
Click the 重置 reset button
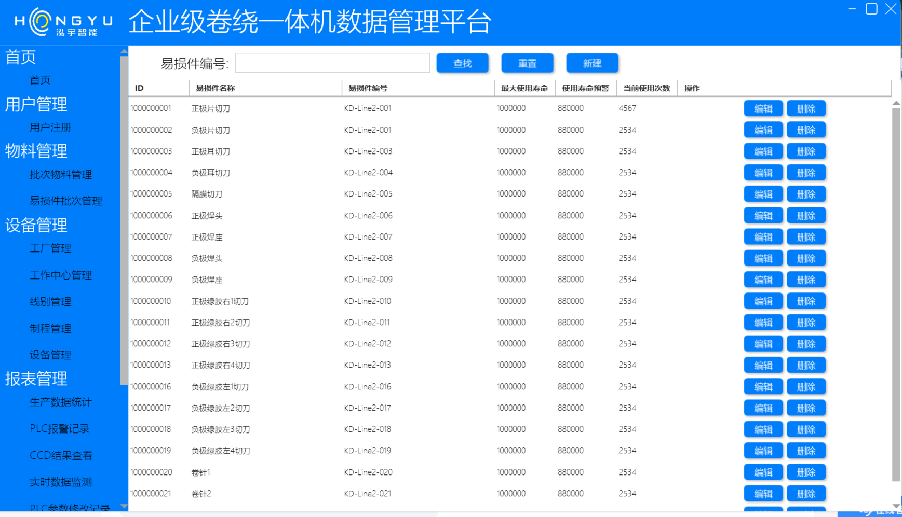tap(527, 63)
